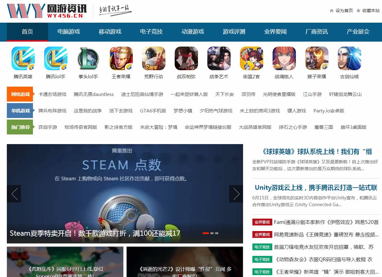This screenshot has width=382, height=277.
Task: Click the home icon beside 设为首页
Action: tap(332, 11)
